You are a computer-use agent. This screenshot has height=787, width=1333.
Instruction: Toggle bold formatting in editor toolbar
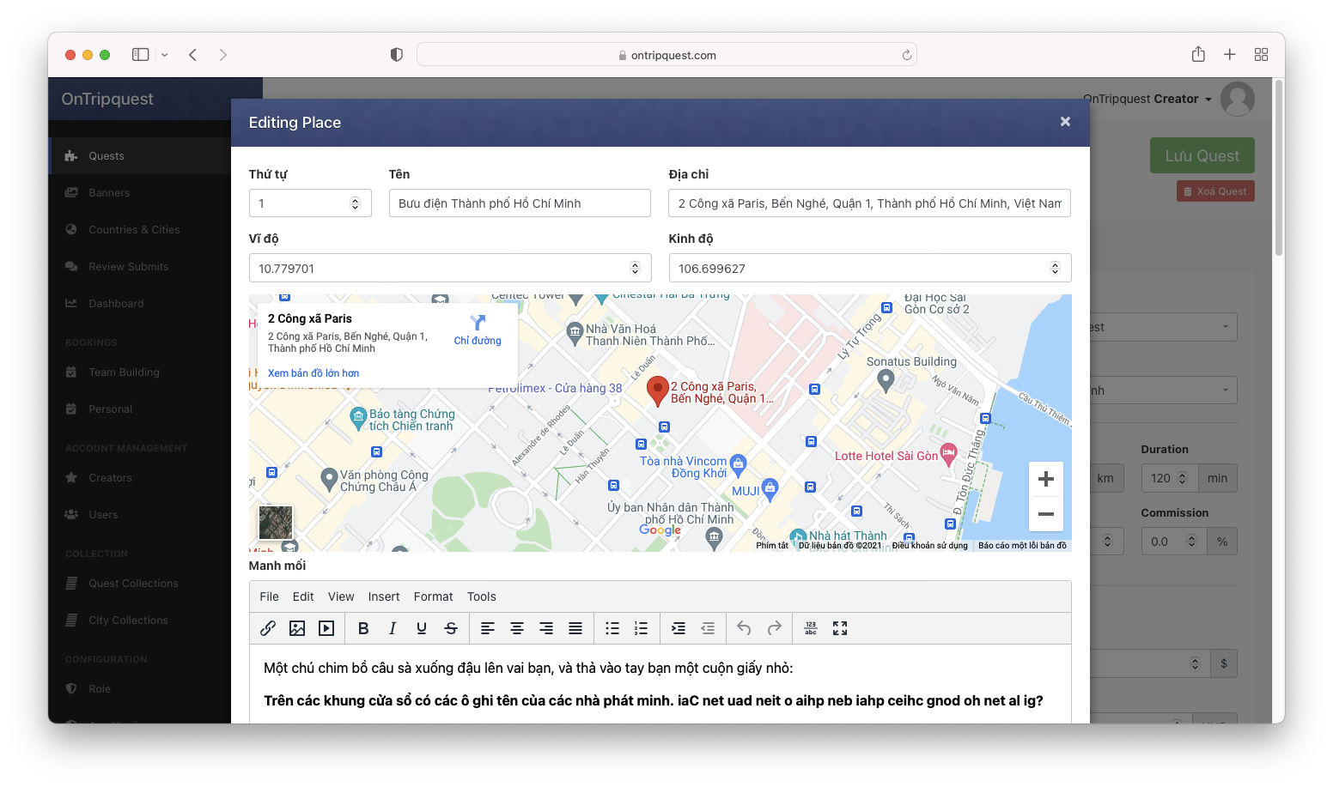coord(363,628)
